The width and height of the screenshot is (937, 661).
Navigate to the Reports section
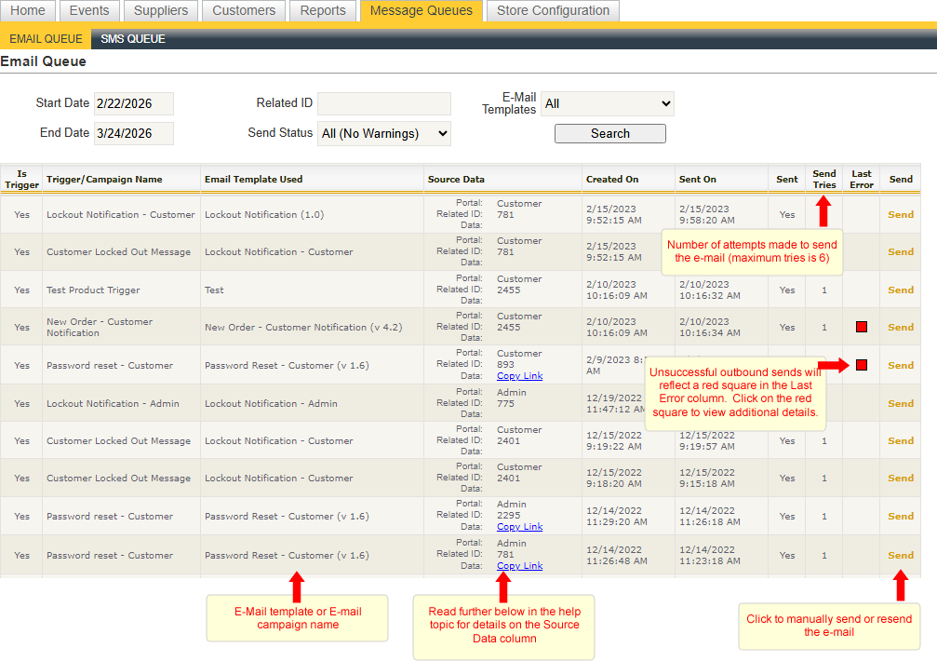323,10
